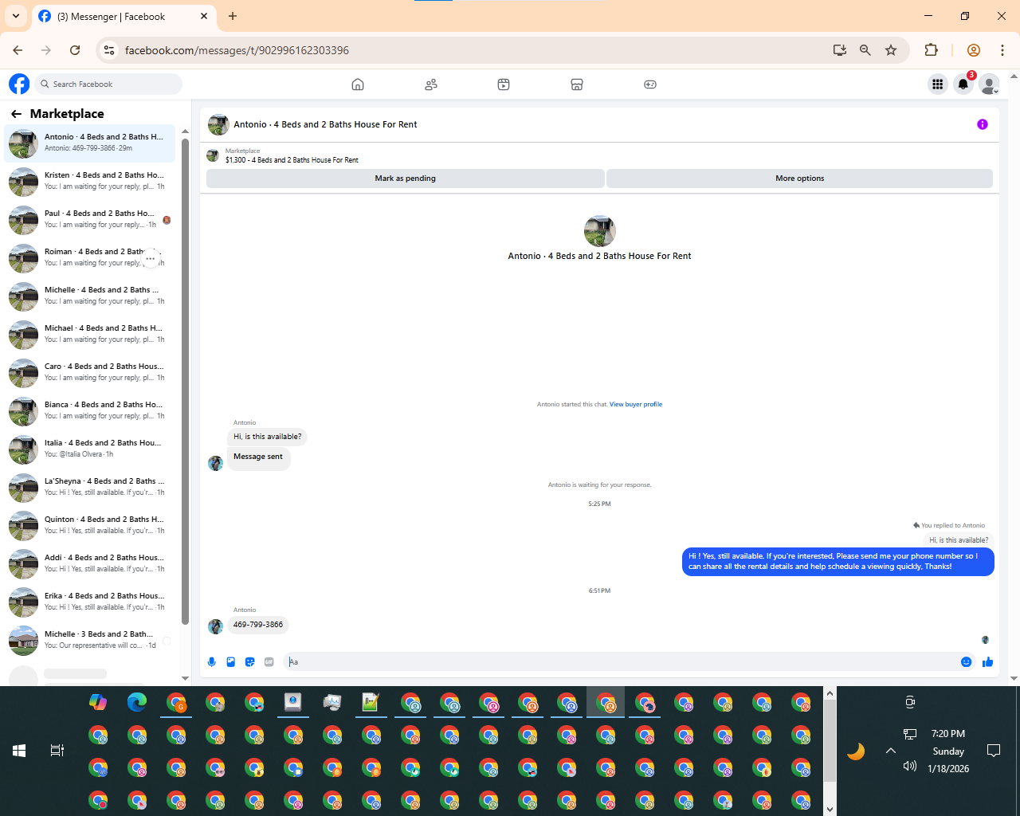Image resolution: width=1020 pixels, height=816 pixels.
Task: Open the Friends icon in top navigation
Action: (431, 84)
